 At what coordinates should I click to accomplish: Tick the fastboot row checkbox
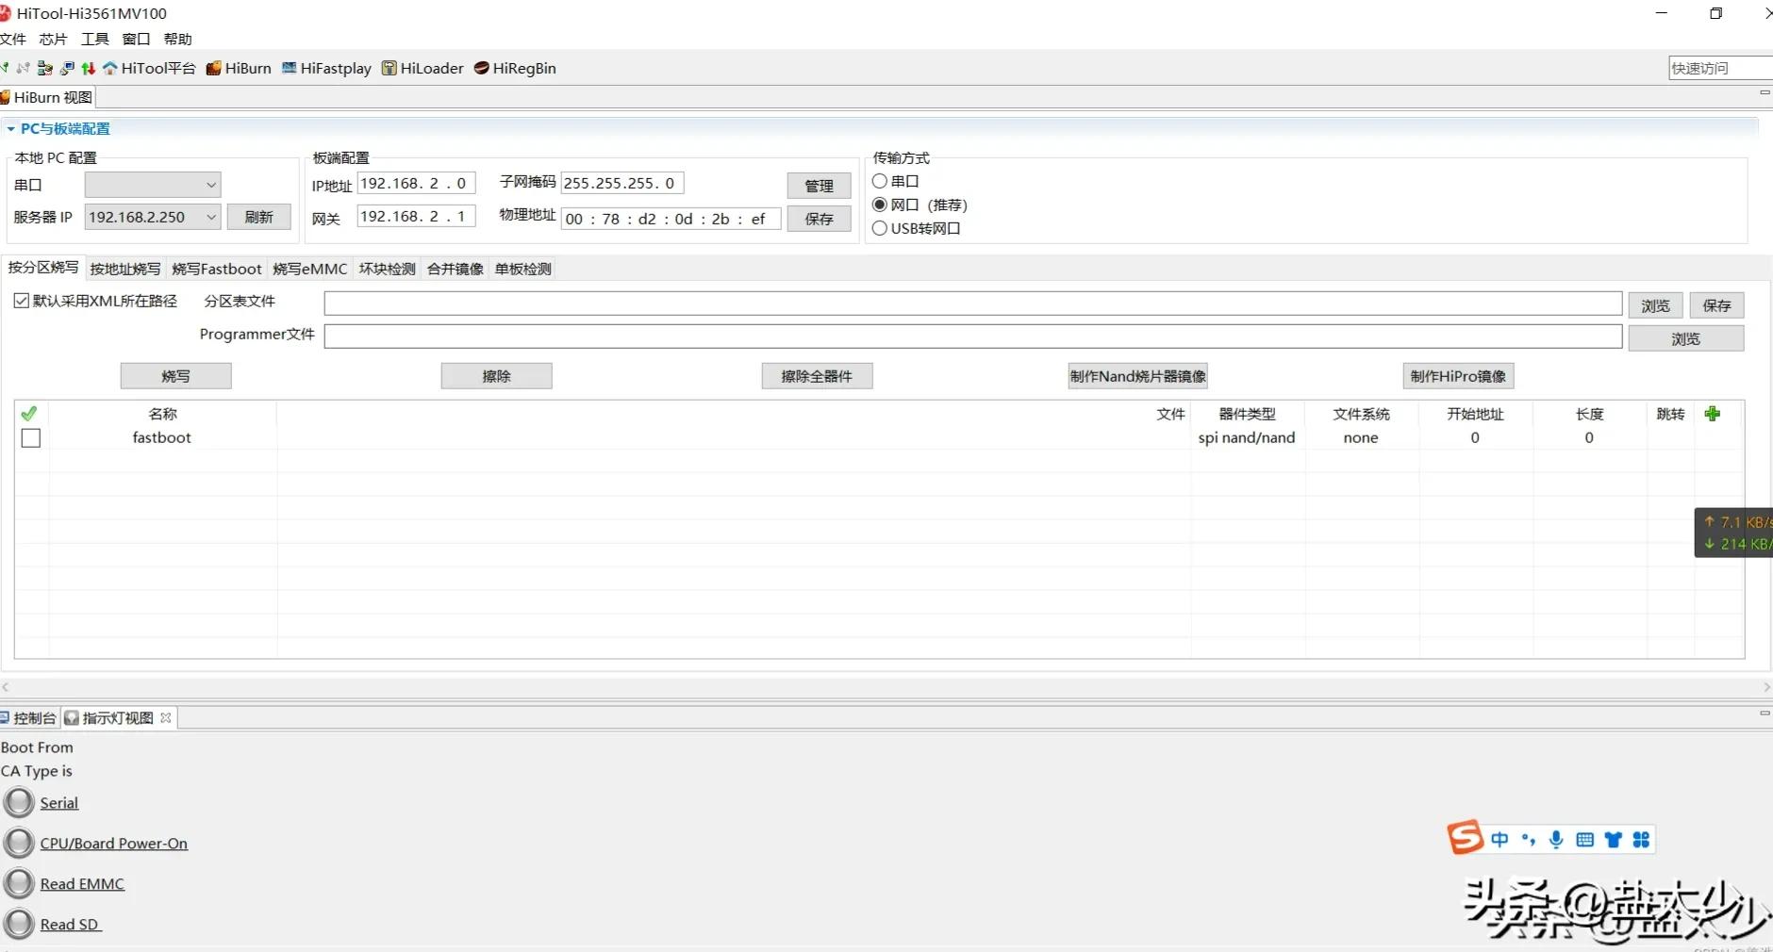point(30,437)
